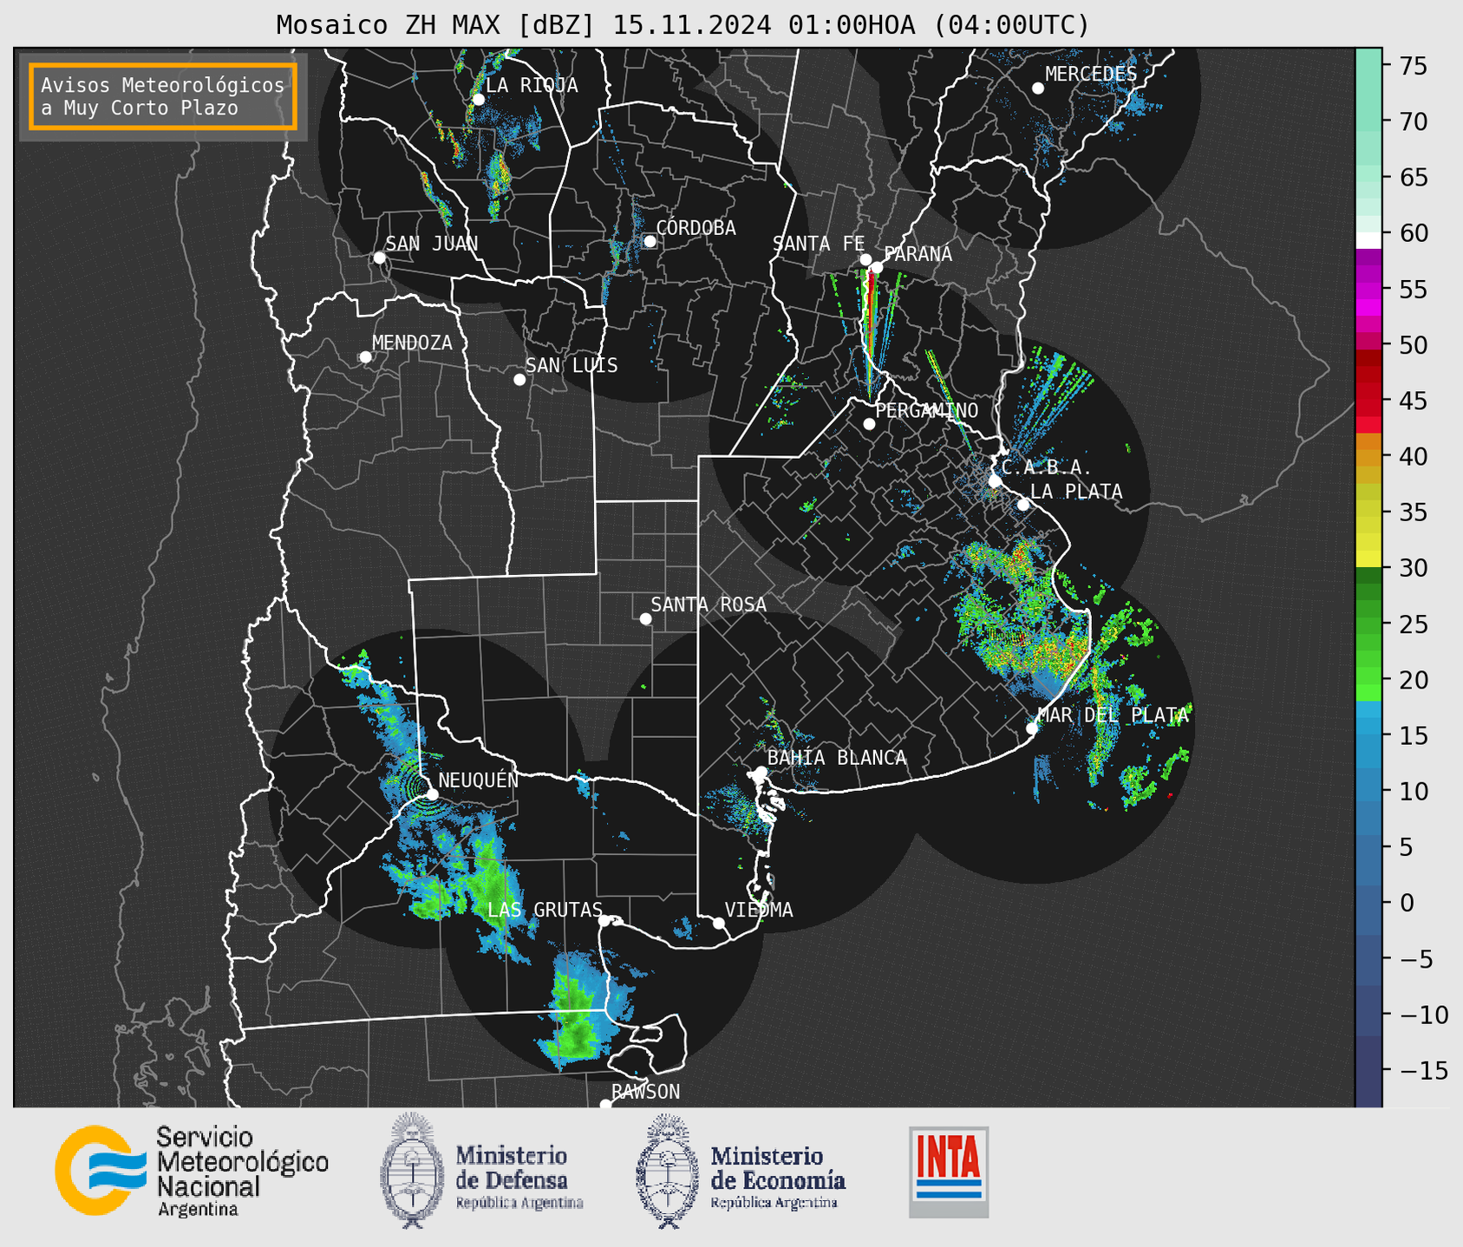The width and height of the screenshot is (1463, 1247).
Task: Select the La Rioja city marker
Action: (478, 99)
